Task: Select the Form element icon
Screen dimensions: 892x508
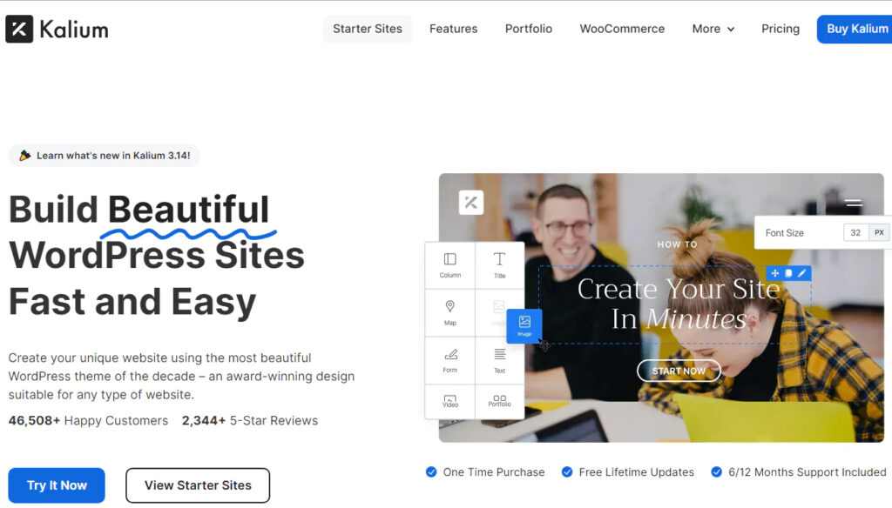Action: 450,355
